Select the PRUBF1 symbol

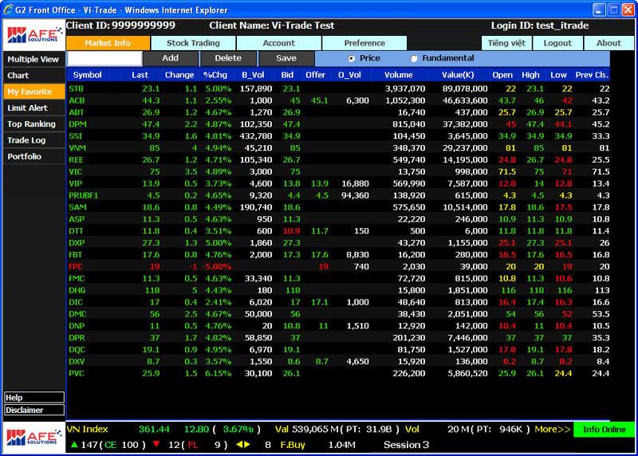(x=84, y=195)
